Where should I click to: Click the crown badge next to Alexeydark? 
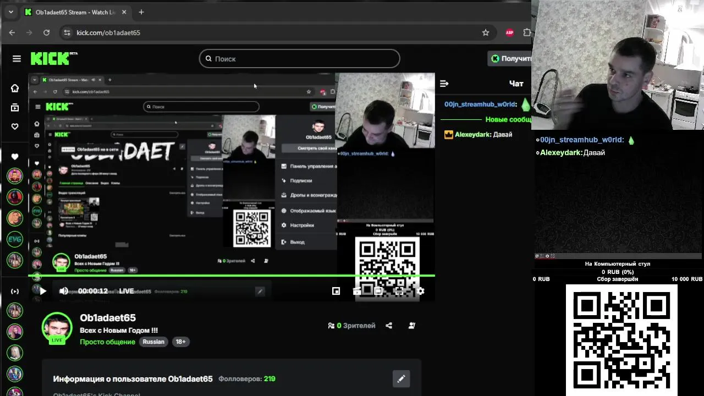(x=449, y=134)
